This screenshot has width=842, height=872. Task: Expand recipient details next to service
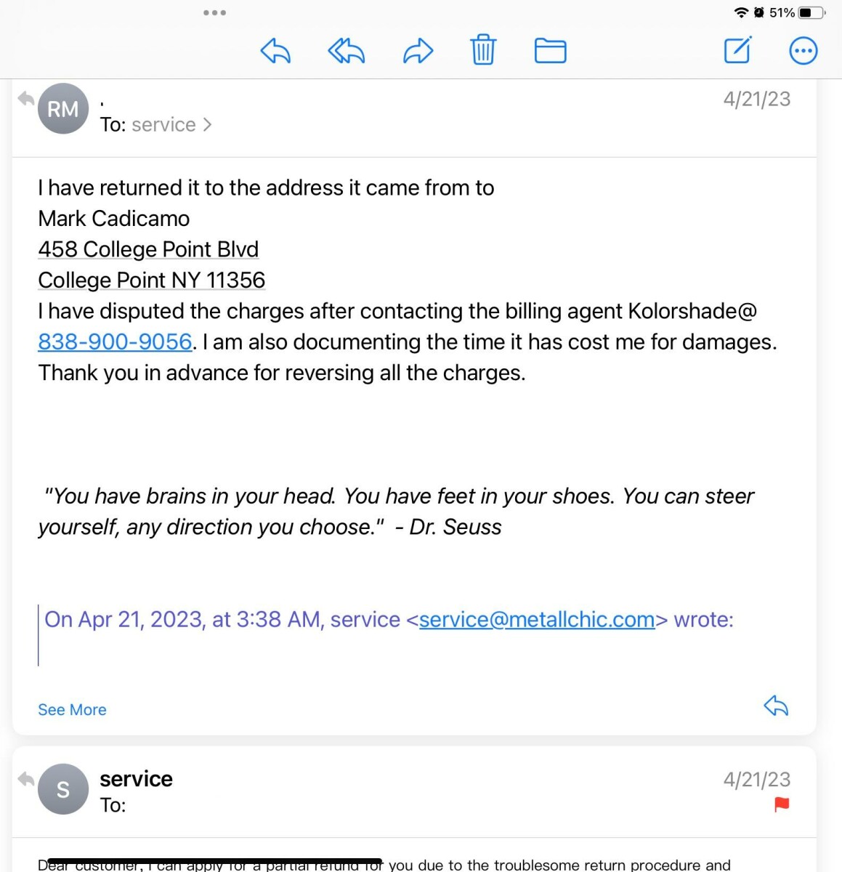[207, 125]
